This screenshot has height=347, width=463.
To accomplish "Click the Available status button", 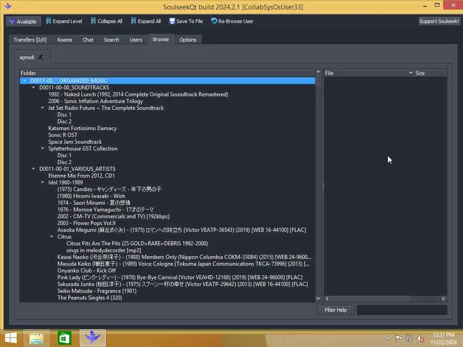I will tap(24, 21).
